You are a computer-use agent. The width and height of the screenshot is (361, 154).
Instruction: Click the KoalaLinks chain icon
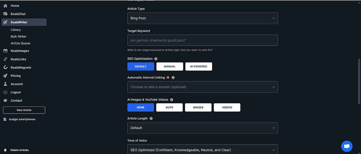pos(5,59)
